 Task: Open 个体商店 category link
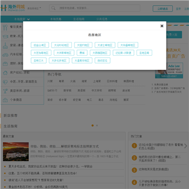coord(16,100)
